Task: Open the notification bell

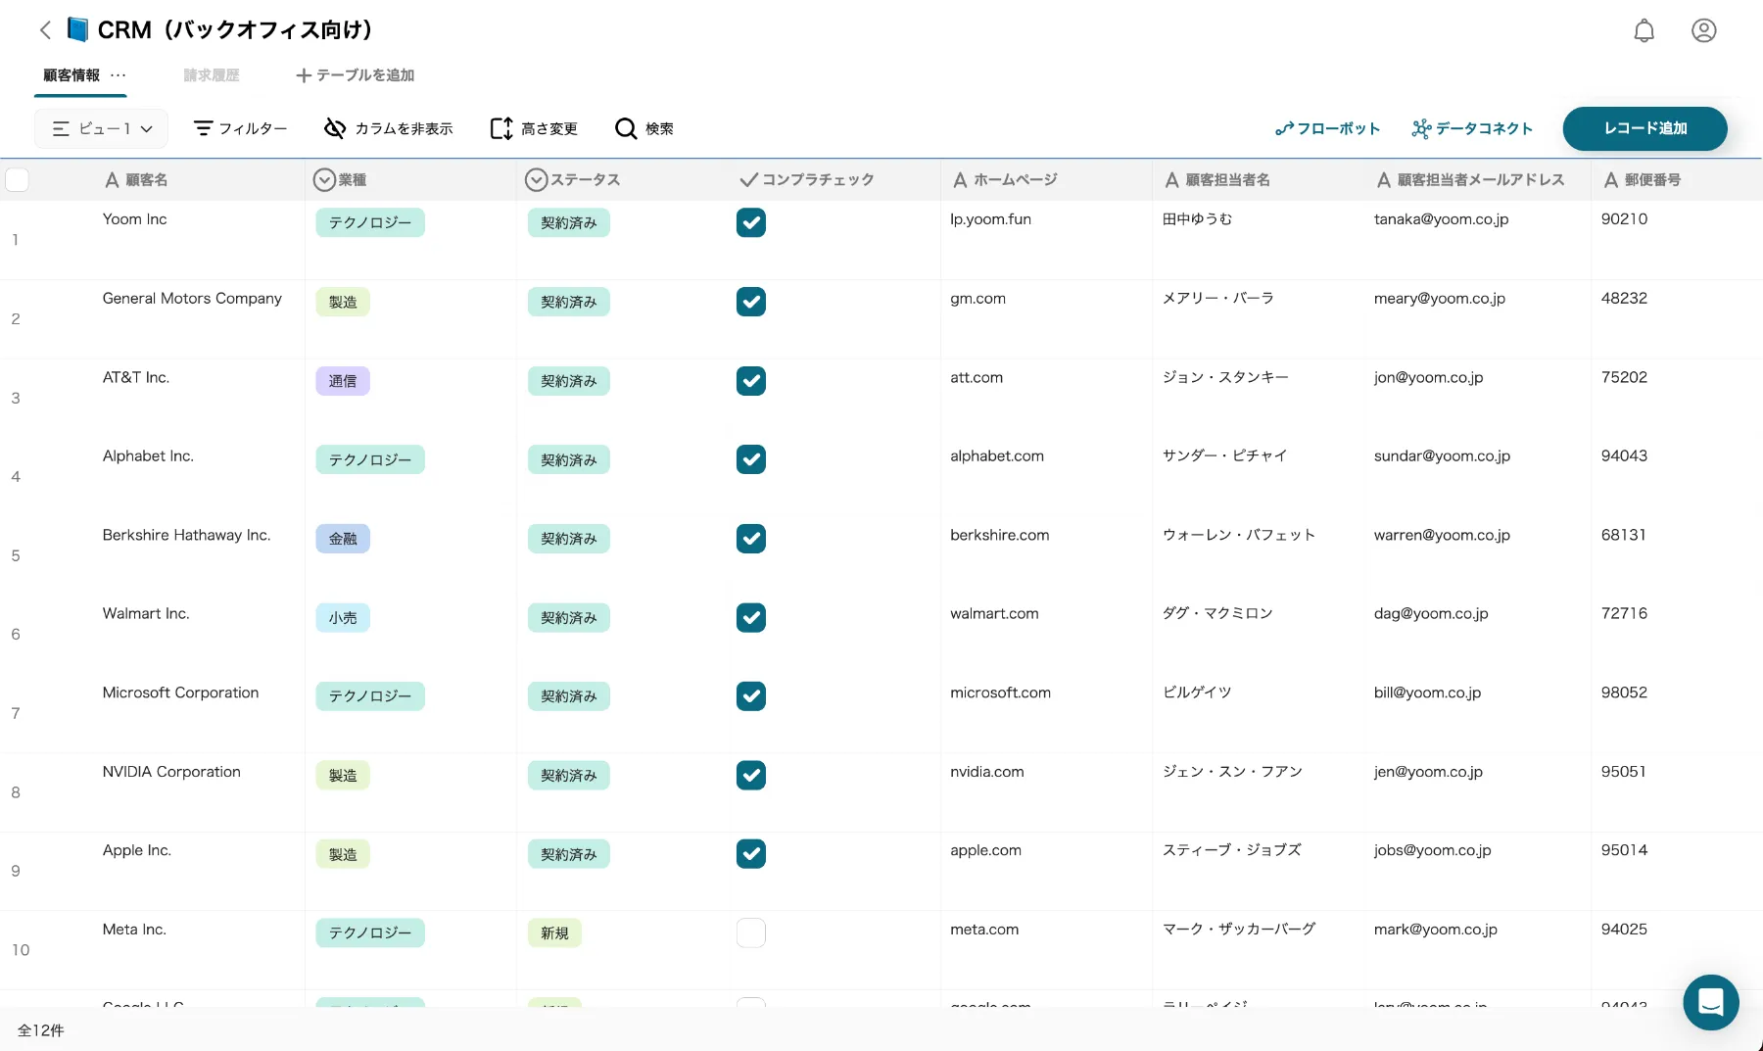Action: (x=1644, y=29)
